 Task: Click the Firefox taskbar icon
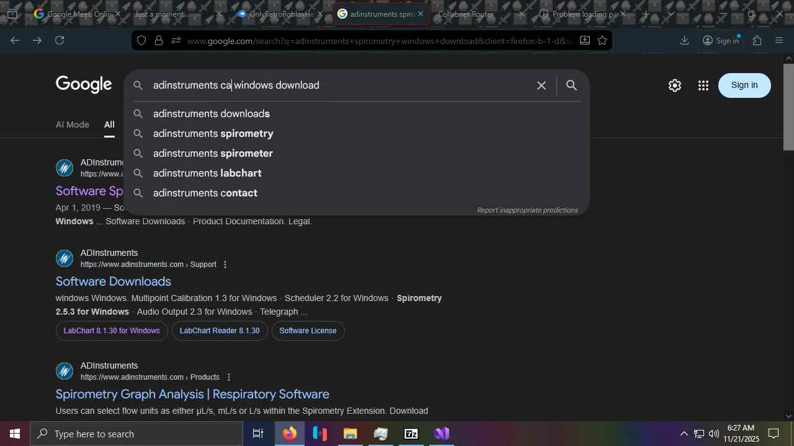pyautogui.click(x=289, y=434)
